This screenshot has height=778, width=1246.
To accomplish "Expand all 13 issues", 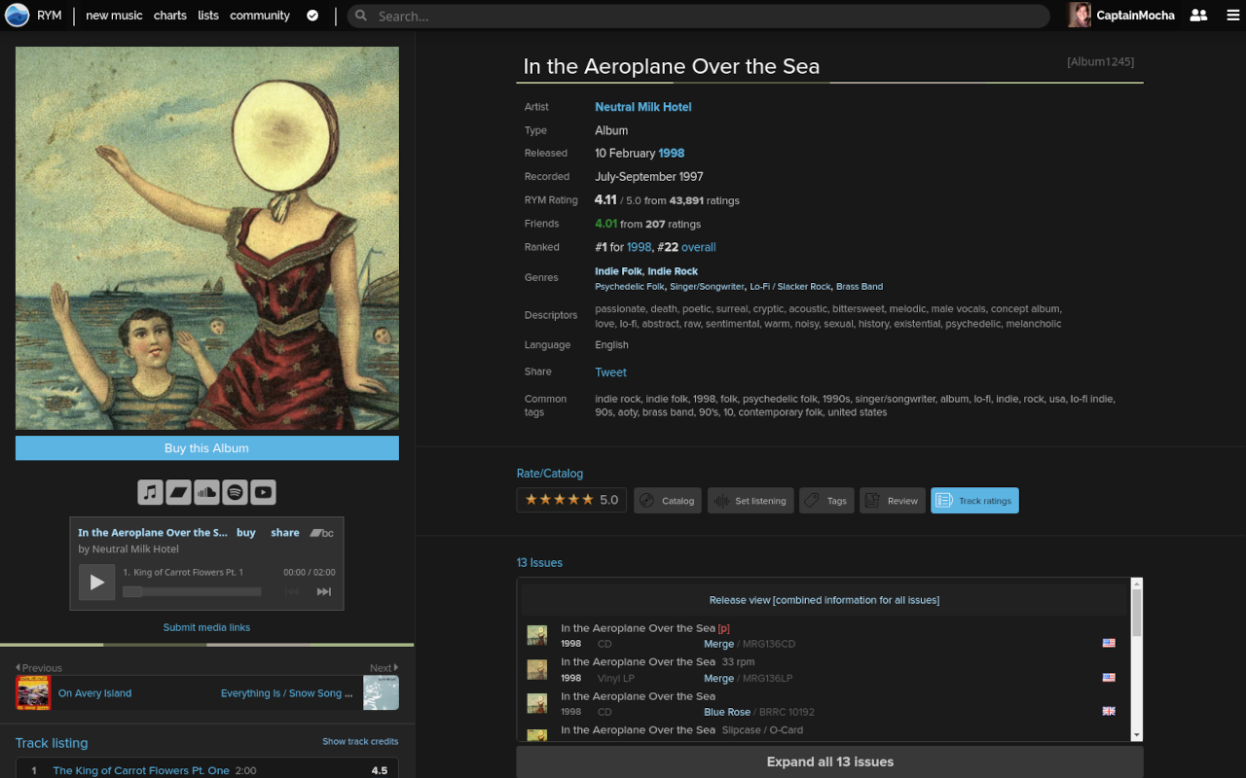I will pyautogui.click(x=829, y=761).
